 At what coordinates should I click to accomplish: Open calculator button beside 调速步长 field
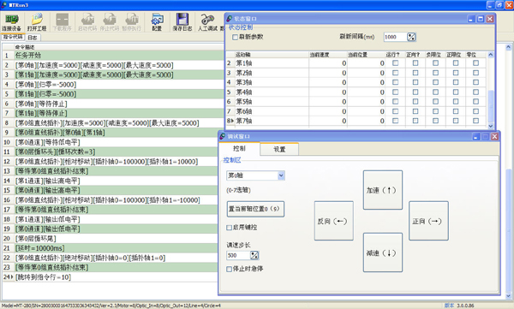pos(254,255)
